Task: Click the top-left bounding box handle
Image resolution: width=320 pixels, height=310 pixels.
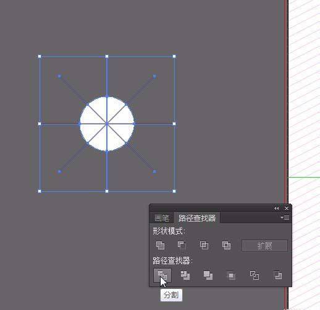Action: (x=40, y=56)
